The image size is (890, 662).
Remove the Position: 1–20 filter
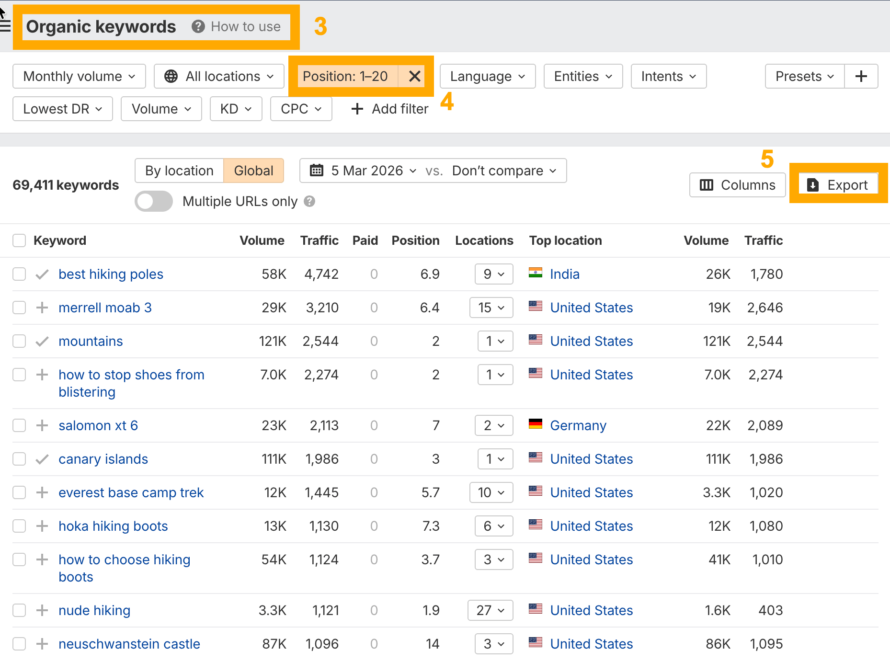(x=414, y=76)
